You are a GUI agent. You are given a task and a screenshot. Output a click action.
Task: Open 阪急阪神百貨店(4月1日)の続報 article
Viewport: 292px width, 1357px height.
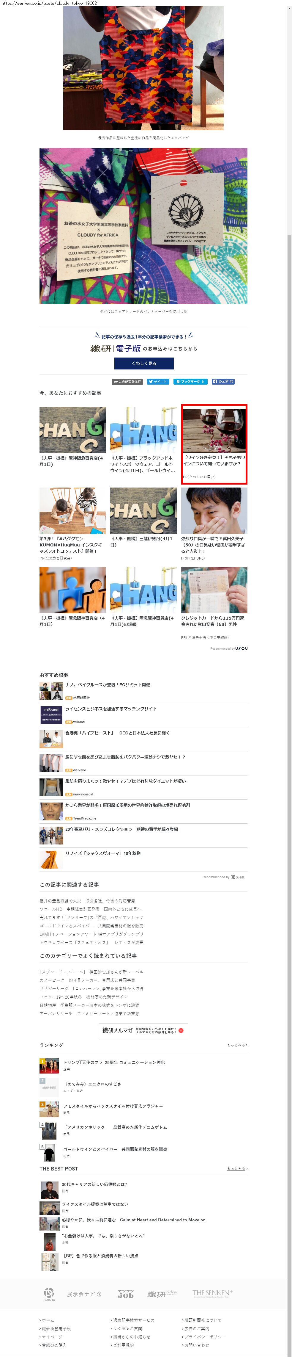pyautogui.click(x=142, y=621)
